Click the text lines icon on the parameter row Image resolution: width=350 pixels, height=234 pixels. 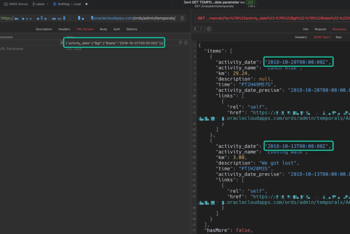pos(180,43)
